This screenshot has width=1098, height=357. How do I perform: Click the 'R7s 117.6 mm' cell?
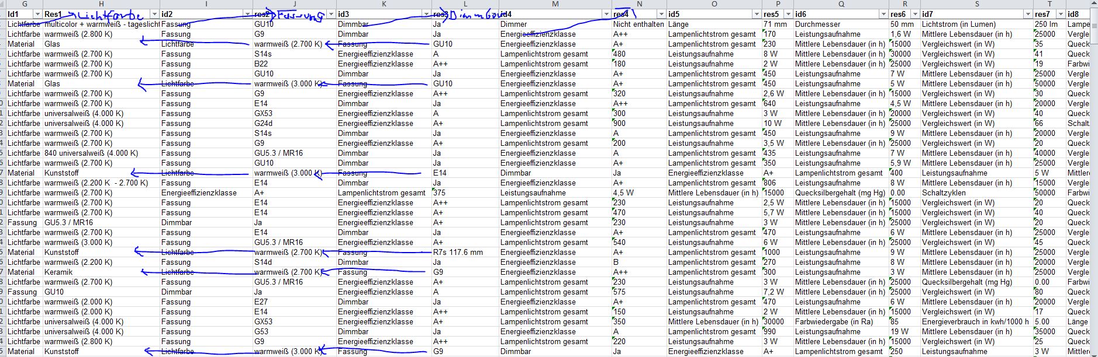(458, 253)
